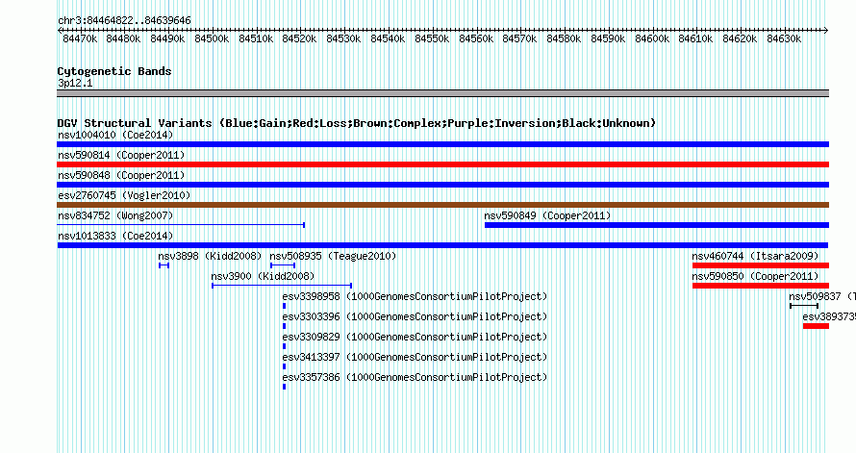
Task: Click the esv2760745 (Vogler2010) label
Action: [x=124, y=195]
